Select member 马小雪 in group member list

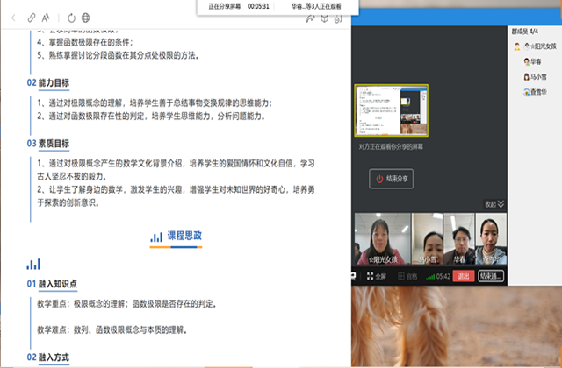537,77
